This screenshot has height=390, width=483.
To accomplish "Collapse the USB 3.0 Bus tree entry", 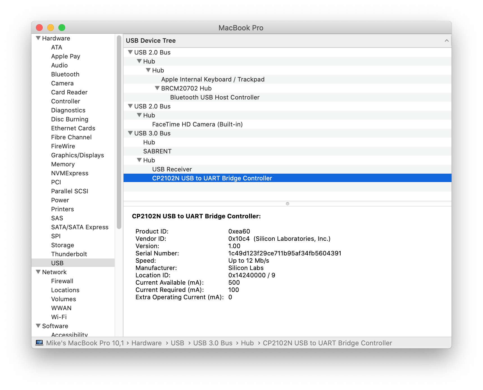I will click(x=130, y=133).
